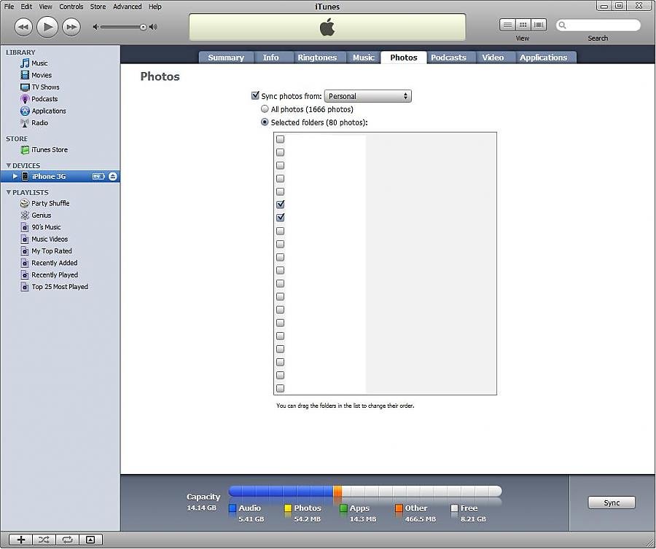
Task: Switch to the Summary tab
Action: (226, 58)
